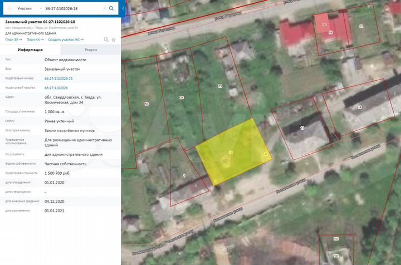Open the План ЗУ link

coord(13,40)
